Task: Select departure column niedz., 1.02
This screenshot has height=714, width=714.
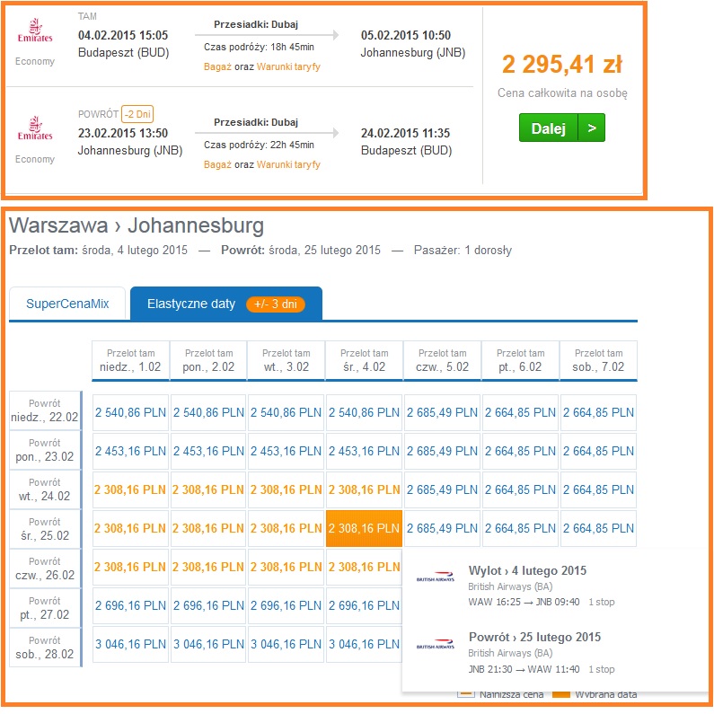Action: point(130,360)
